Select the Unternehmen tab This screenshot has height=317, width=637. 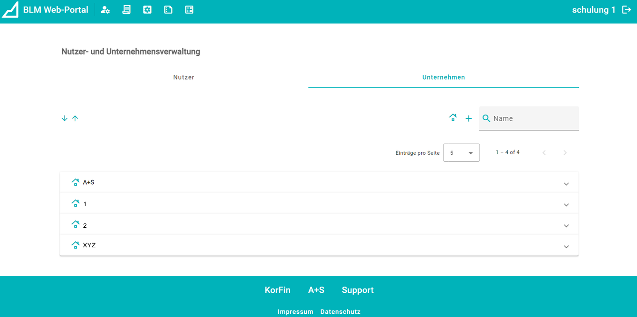443,77
